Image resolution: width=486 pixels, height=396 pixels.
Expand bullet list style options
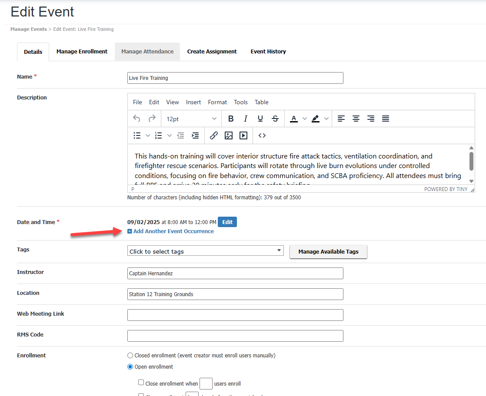(148, 135)
